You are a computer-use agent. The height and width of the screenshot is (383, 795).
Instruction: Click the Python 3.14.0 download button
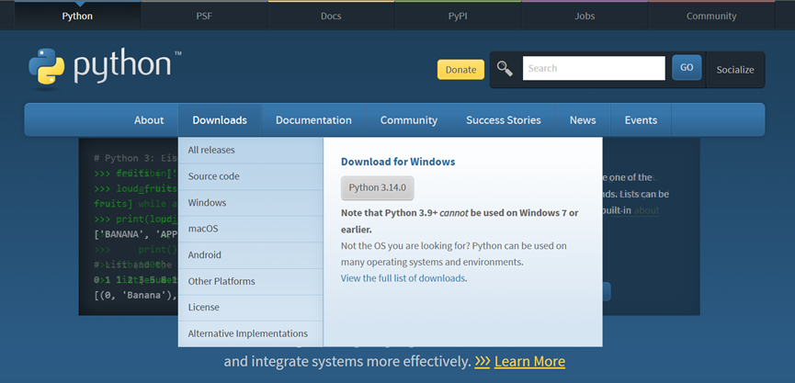(x=377, y=188)
